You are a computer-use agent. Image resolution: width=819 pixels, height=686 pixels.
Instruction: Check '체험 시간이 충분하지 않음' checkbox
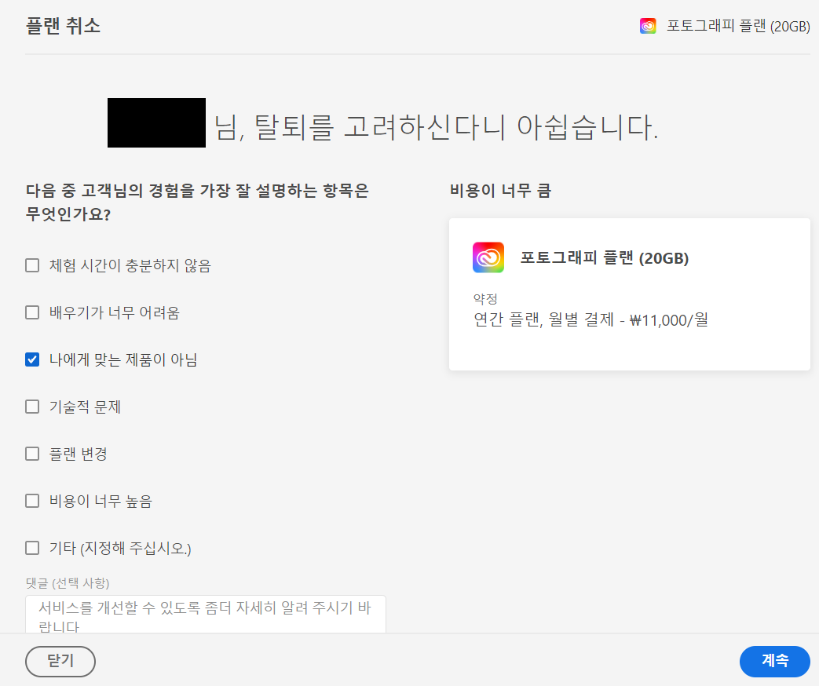(32, 266)
